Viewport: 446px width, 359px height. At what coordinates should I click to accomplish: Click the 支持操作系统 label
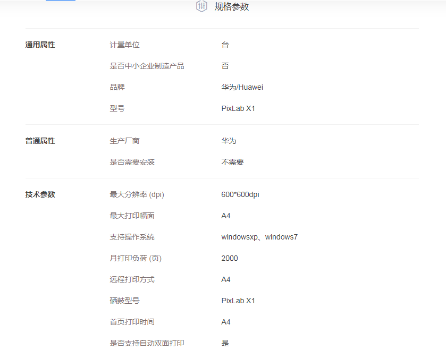(132, 237)
